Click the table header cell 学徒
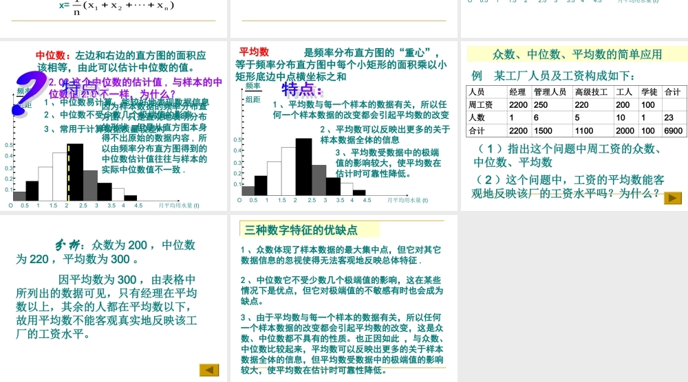 pyautogui.click(x=649, y=92)
